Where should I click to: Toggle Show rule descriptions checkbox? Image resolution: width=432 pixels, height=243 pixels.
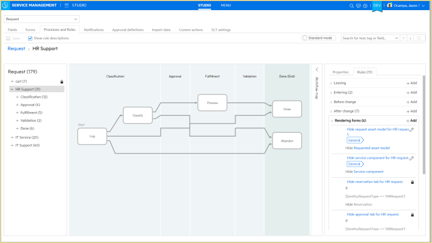click(30, 38)
